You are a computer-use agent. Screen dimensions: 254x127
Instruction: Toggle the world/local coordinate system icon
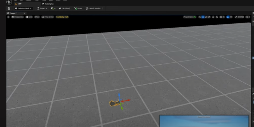217,17
